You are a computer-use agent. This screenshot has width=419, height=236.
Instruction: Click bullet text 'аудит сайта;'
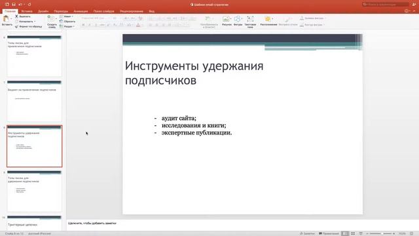179,118
